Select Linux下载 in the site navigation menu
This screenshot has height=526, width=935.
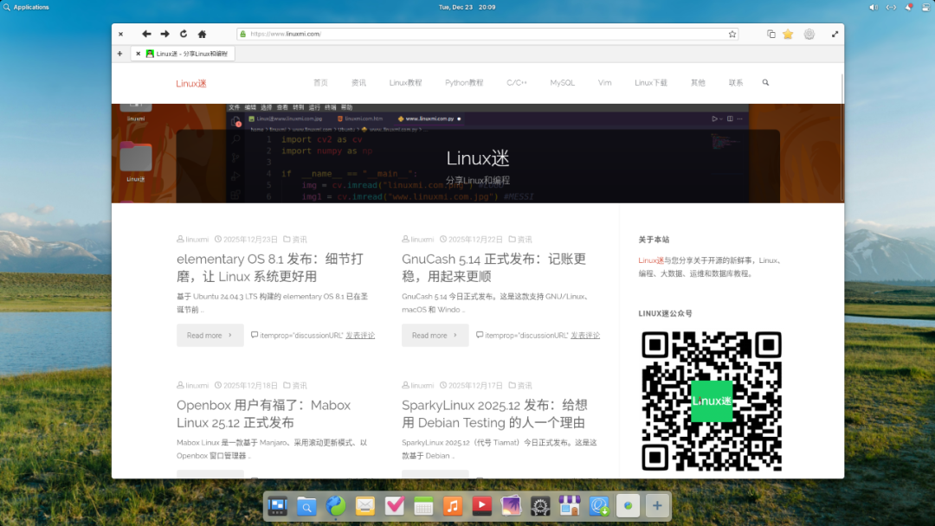pos(650,82)
